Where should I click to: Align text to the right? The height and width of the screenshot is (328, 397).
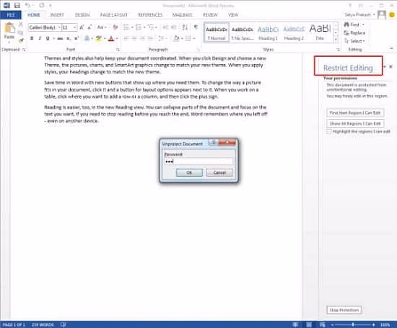(x=142, y=38)
